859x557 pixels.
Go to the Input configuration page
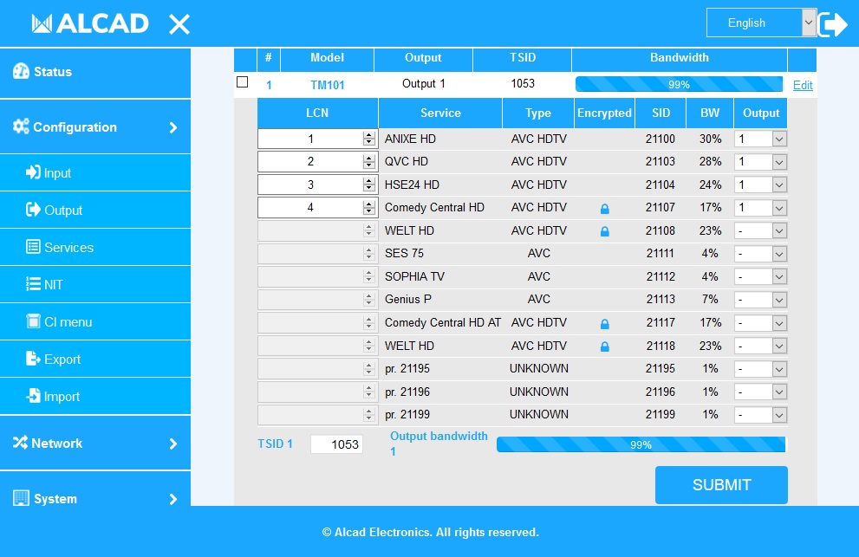coord(95,173)
